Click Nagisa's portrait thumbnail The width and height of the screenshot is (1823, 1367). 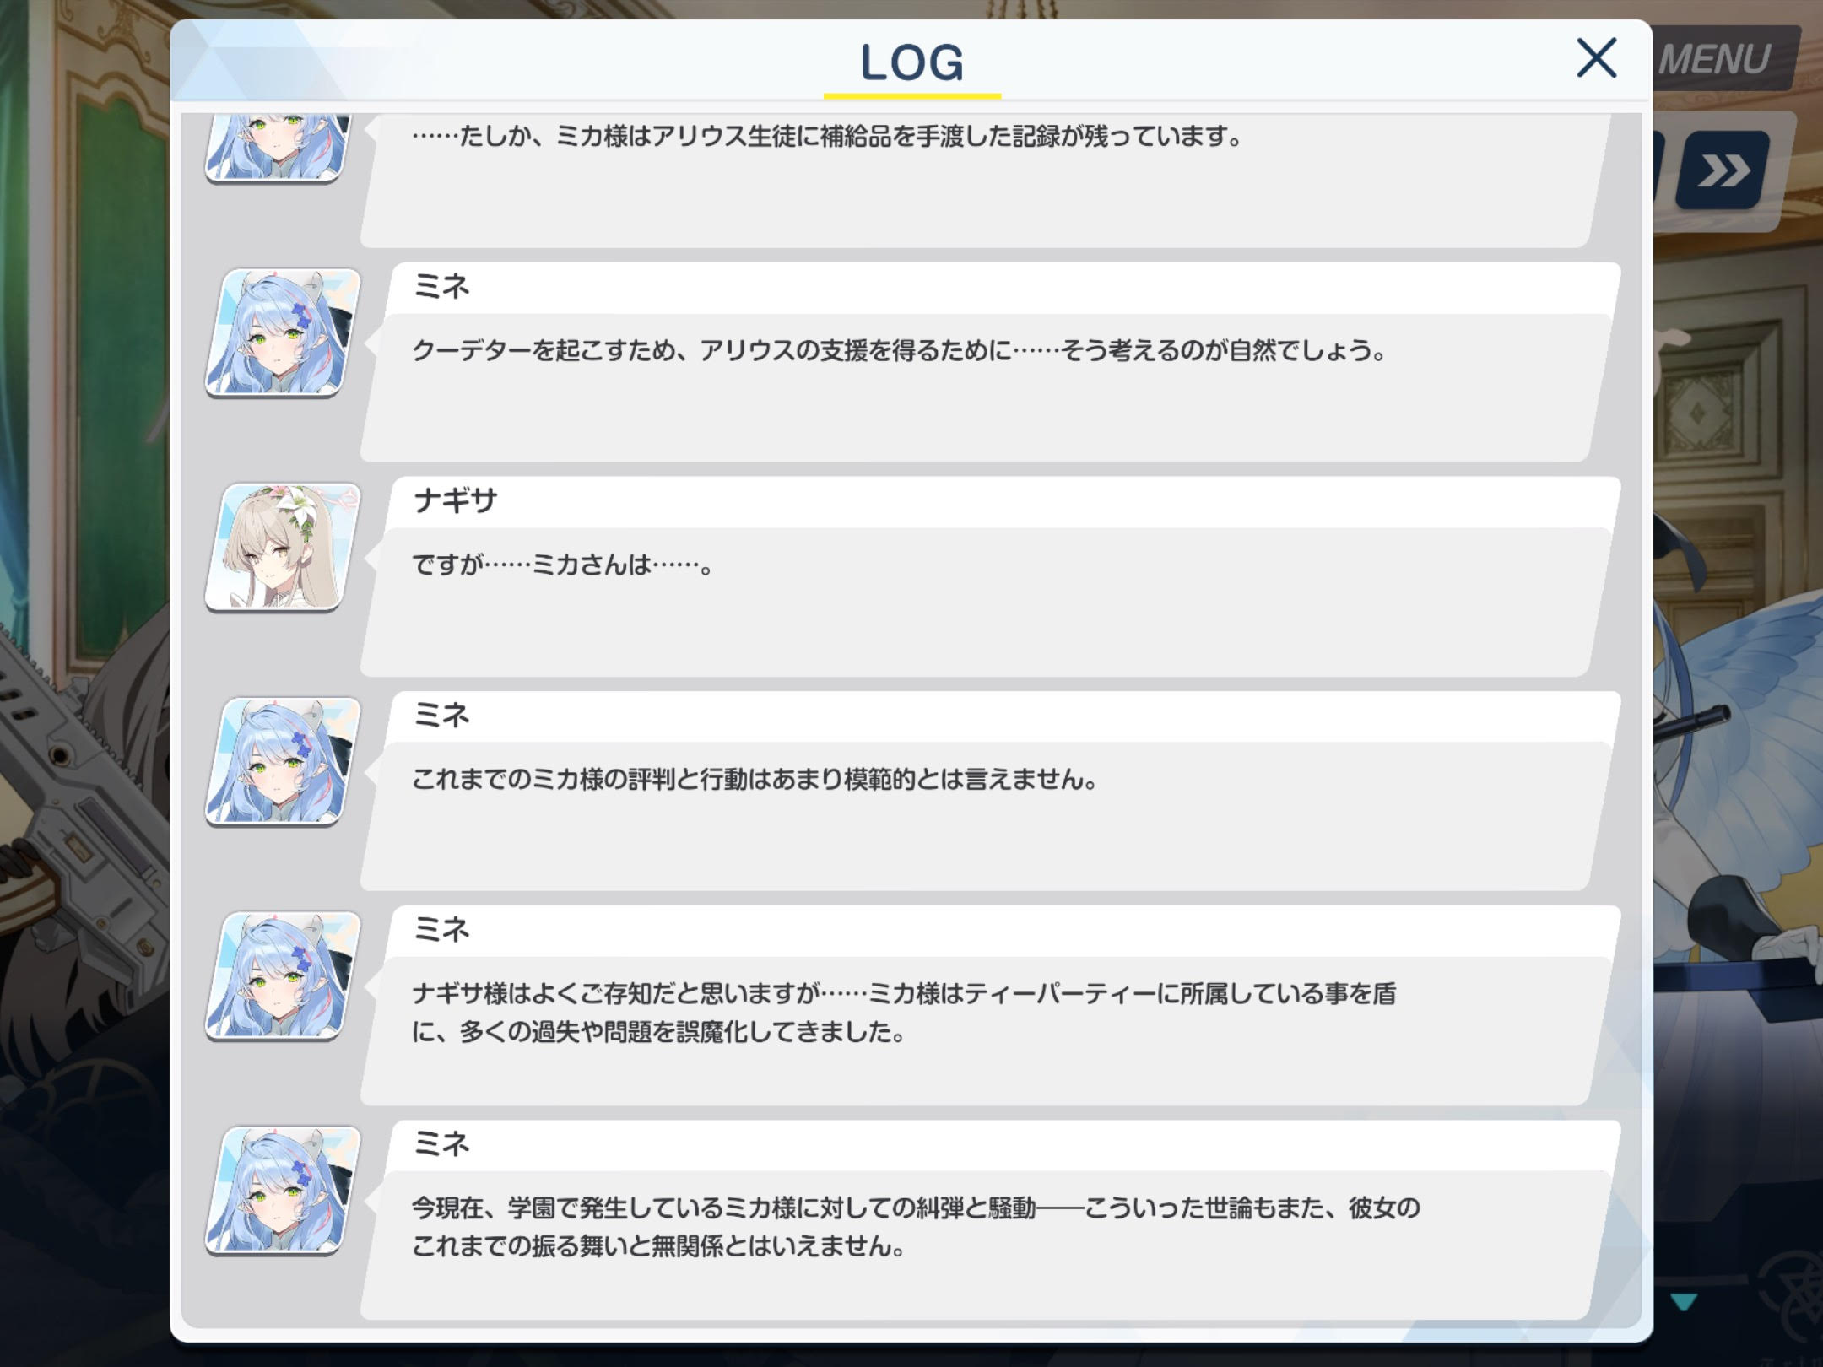pos(283,547)
